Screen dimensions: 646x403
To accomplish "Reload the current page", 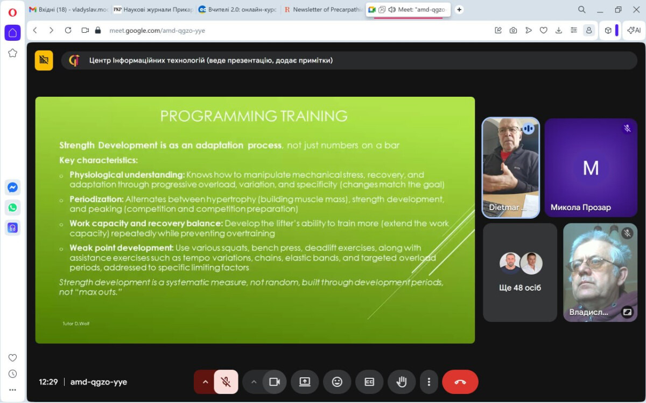I will (68, 31).
